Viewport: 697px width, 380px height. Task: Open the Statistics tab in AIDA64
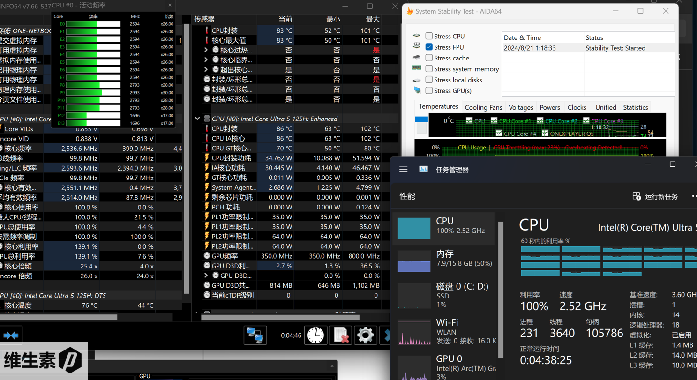[x=635, y=107]
